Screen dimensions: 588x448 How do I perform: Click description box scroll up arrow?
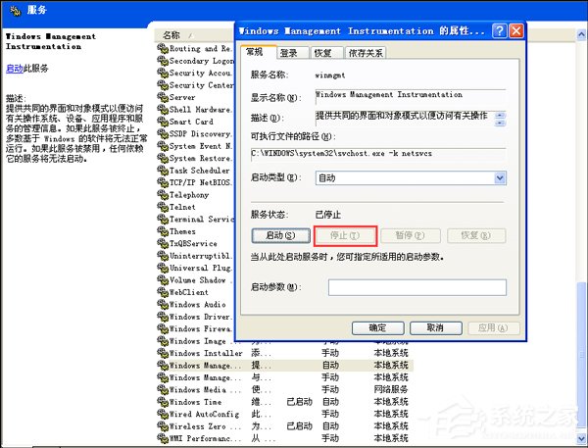click(500, 115)
